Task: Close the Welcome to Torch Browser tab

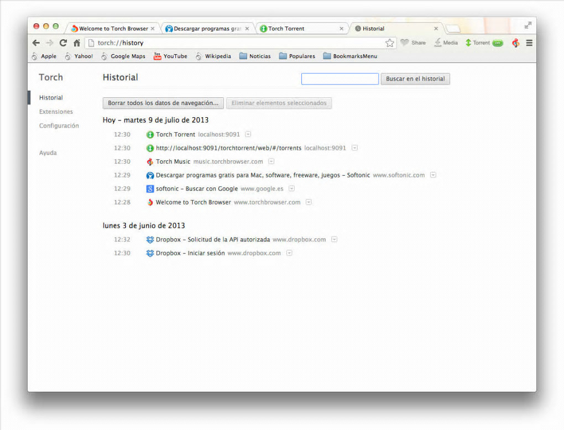Action: 153,28
